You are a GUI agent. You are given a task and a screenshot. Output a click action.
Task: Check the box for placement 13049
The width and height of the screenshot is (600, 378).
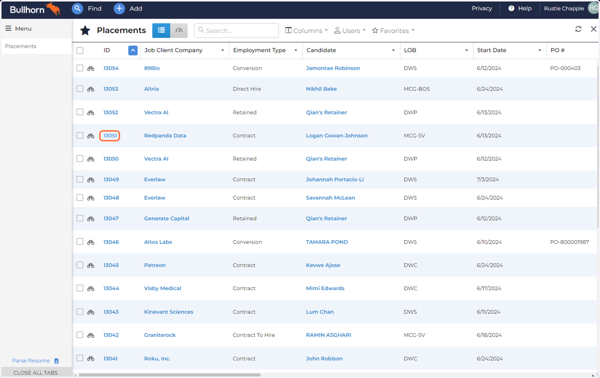tap(80, 179)
